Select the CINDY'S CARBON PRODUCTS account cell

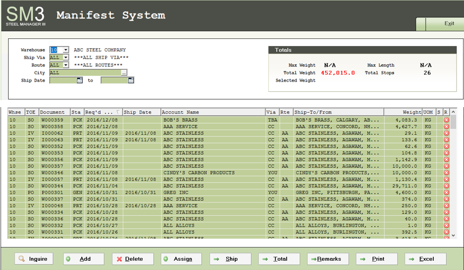pyautogui.click(x=213, y=173)
